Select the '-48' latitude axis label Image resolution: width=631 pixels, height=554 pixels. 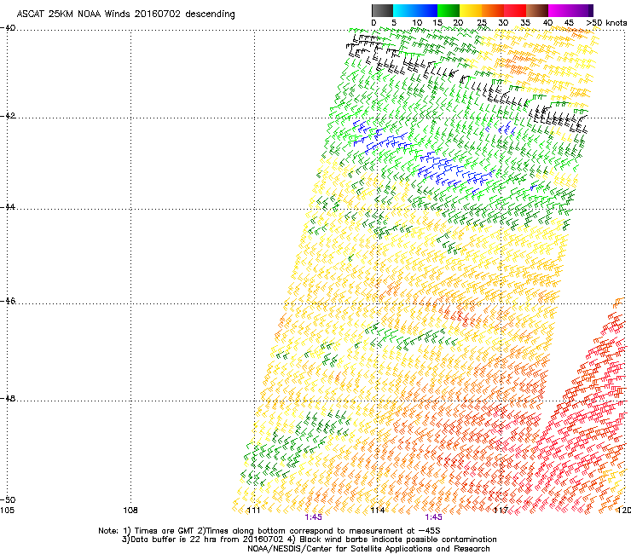[8, 398]
